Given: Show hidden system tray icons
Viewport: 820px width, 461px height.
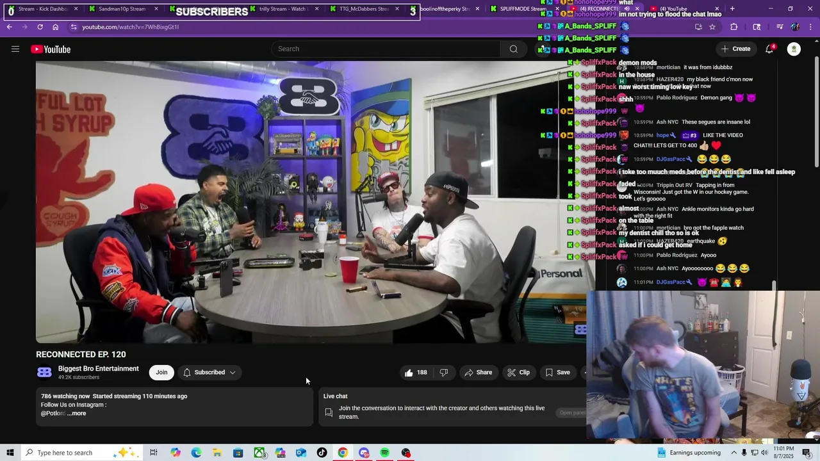Looking at the screenshot, I should (x=734, y=453).
